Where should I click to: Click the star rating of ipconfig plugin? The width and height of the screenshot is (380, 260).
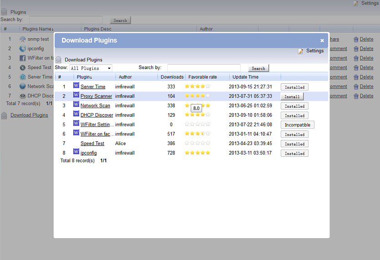(x=197, y=153)
